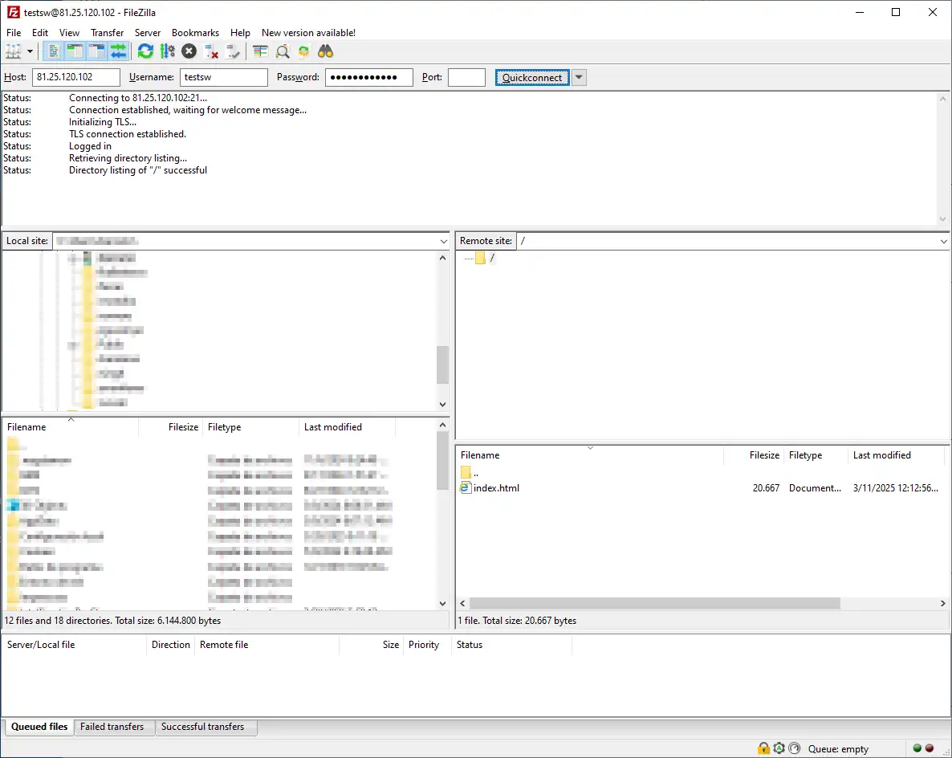Toggle the transfer queue display
The height and width of the screenshot is (758, 952).
coord(119,51)
